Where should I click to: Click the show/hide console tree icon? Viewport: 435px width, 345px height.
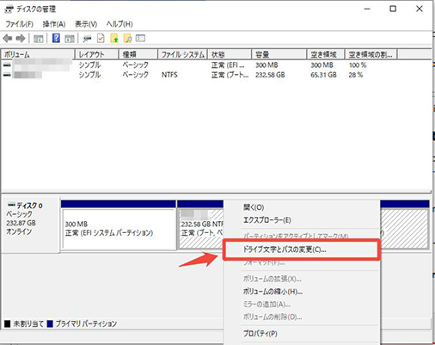coord(39,39)
